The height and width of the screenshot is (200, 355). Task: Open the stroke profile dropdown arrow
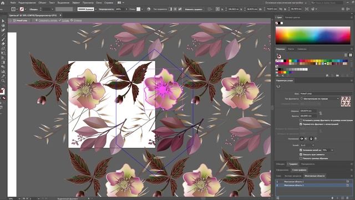[96, 9]
